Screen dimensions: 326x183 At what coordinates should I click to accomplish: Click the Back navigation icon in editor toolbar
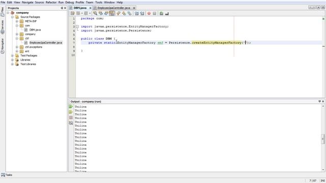click(x=78, y=14)
